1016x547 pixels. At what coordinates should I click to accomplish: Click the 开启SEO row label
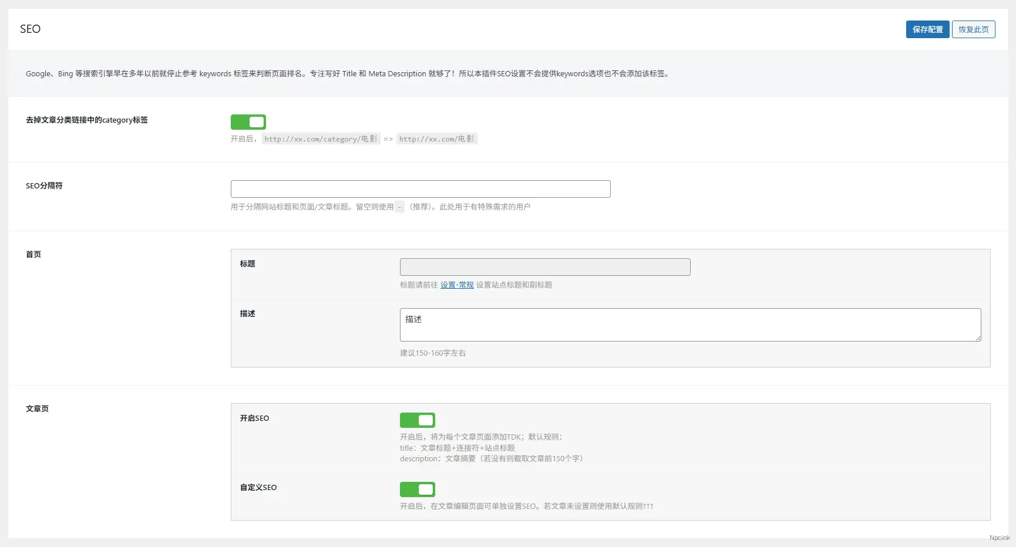254,418
